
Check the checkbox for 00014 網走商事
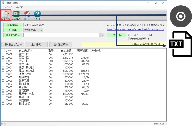[3, 100]
